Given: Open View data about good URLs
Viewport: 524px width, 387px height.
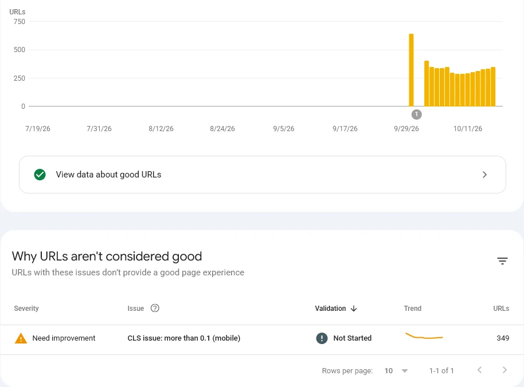Looking at the screenshot, I should coord(263,175).
